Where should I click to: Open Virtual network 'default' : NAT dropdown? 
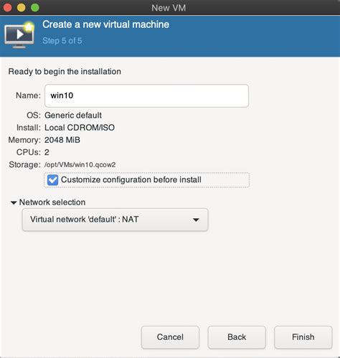coord(115,220)
